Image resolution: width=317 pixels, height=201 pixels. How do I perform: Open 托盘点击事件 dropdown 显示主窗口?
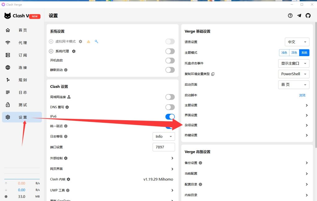pyautogui.click(x=294, y=63)
